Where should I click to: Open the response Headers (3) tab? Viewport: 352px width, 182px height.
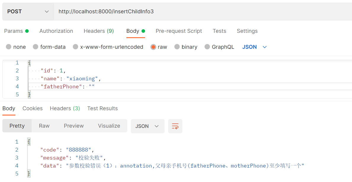tap(65, 108)
